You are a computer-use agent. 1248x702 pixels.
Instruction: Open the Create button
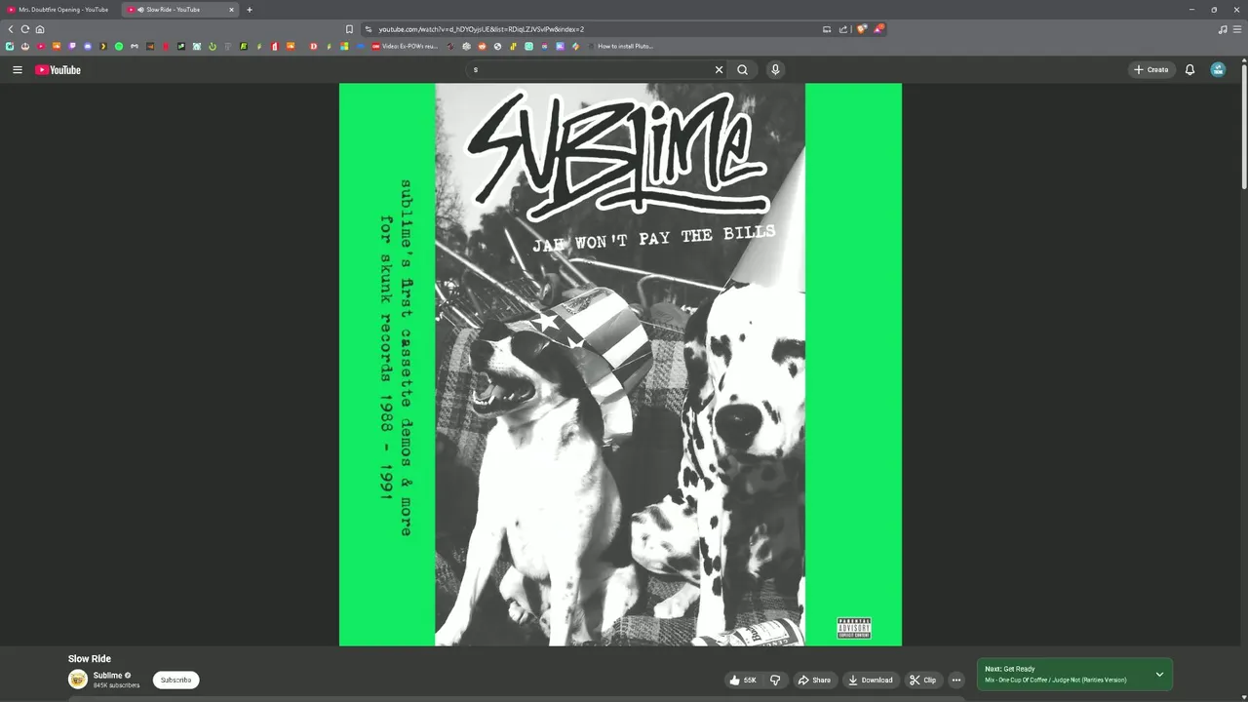1151,69
